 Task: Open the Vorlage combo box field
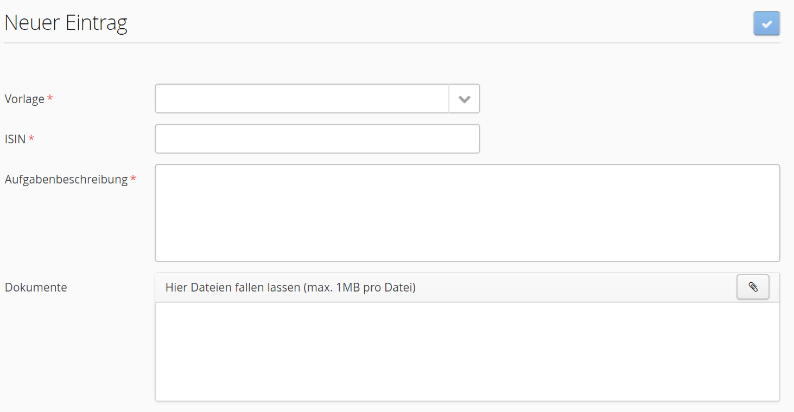click(302, 99)
